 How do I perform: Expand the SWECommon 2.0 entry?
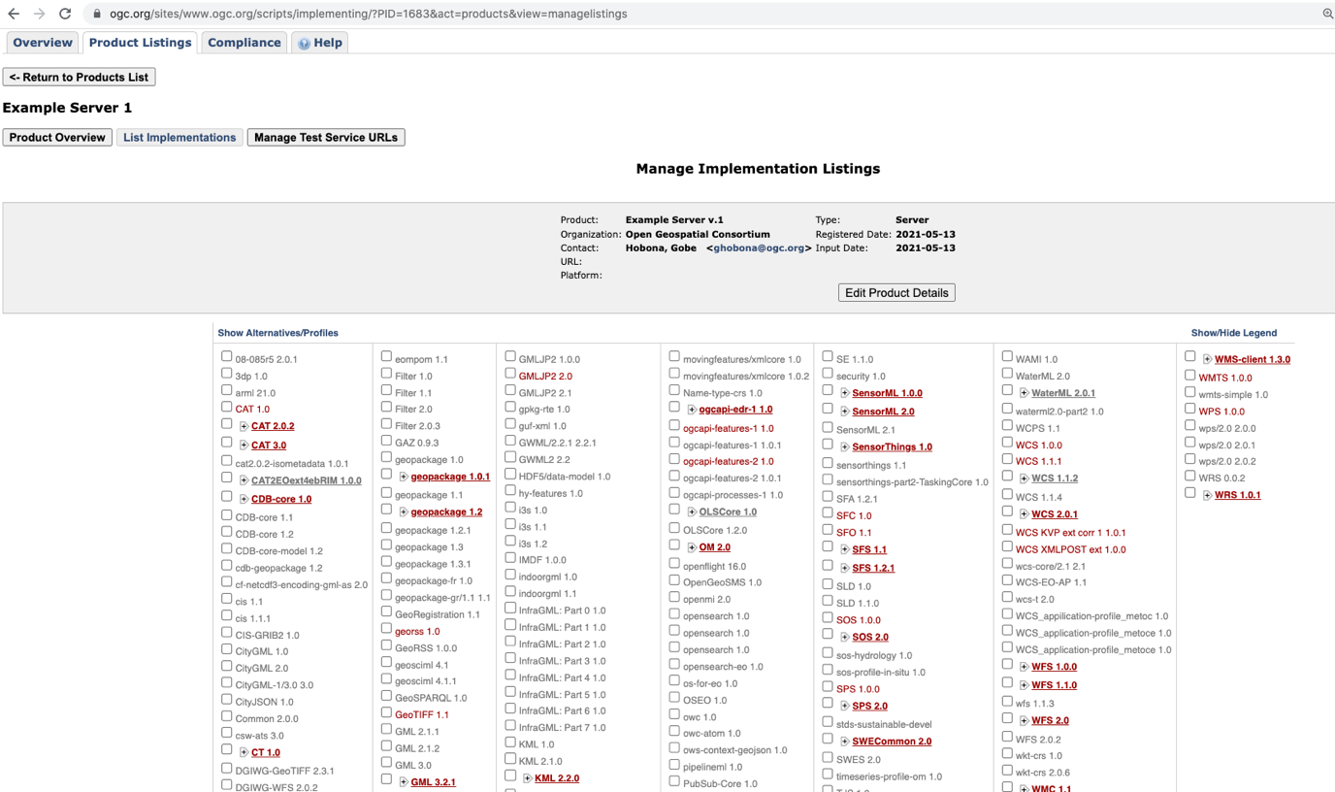(845, 742)
